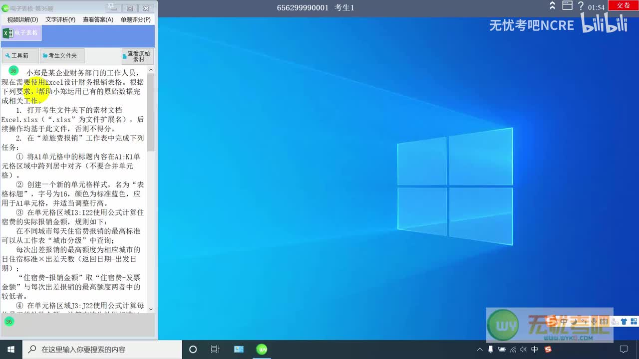Click the scroll down arrow of question panel

151,309
